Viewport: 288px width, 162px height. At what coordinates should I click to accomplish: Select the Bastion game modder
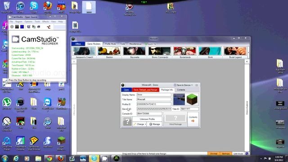(x=109, y=52)
